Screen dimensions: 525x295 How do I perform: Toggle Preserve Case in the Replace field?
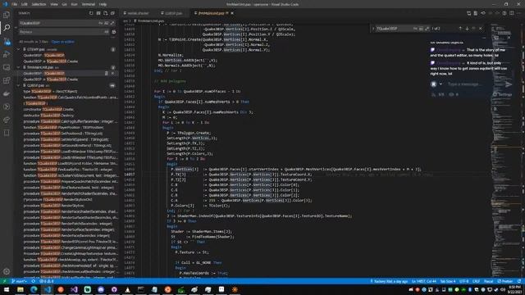point(107,32)
